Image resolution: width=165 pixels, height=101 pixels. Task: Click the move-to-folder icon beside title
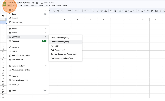point(37,3)
